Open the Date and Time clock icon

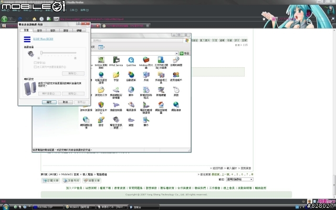(x=176, y=61)
